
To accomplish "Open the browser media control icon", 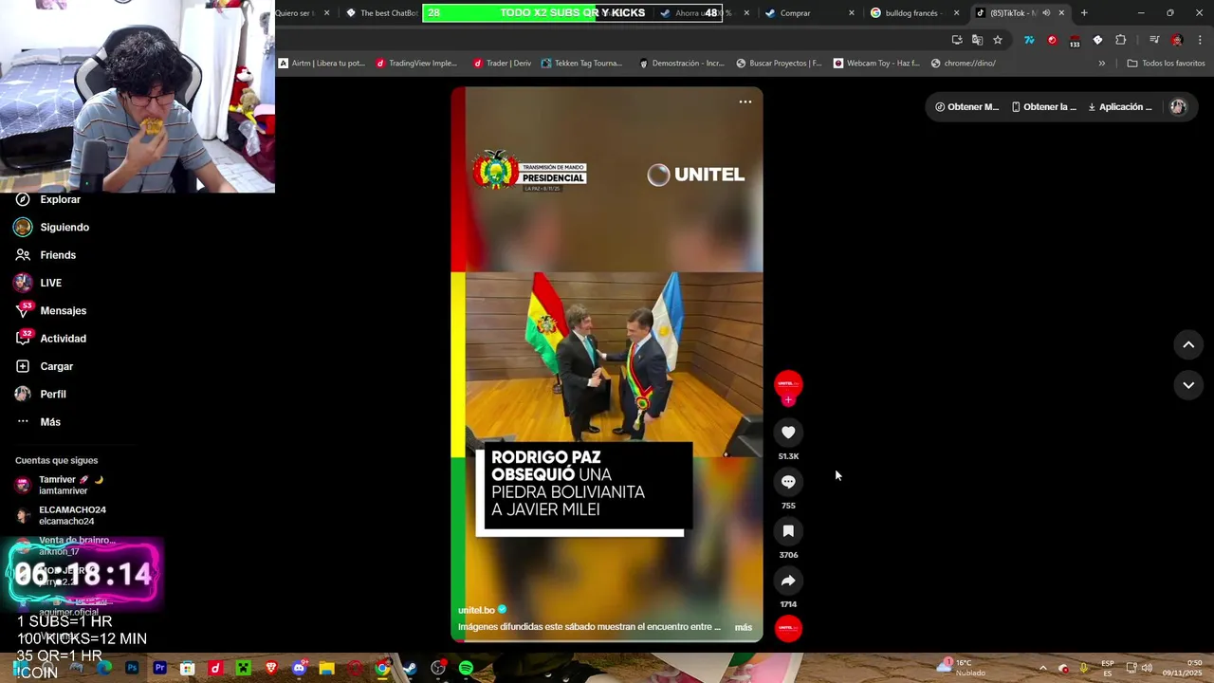I will [x=1154, y=40].
